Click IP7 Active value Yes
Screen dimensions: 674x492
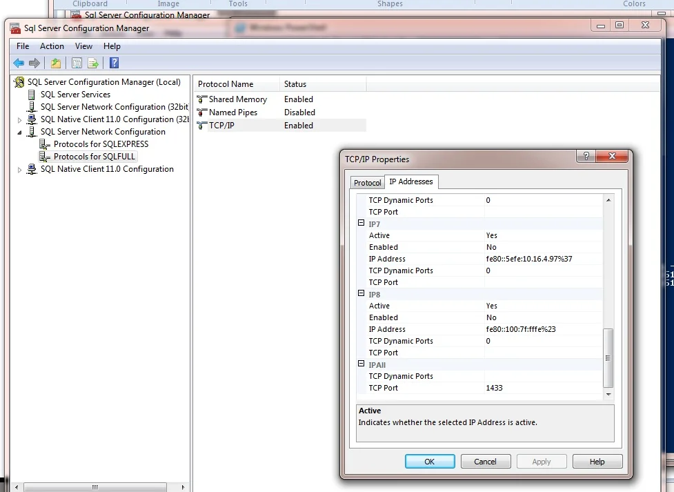click(x=544, y=235)
